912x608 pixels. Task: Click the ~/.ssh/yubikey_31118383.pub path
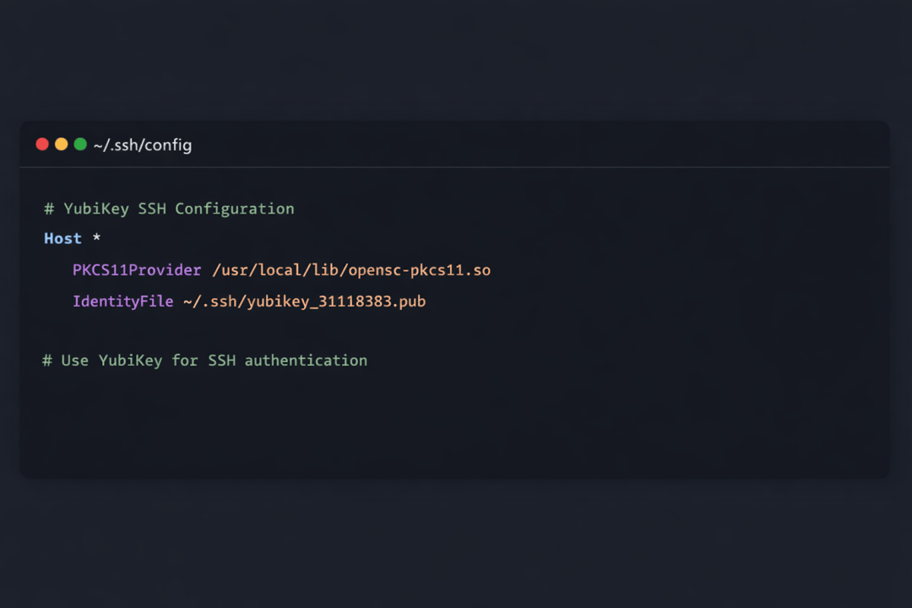304,302
